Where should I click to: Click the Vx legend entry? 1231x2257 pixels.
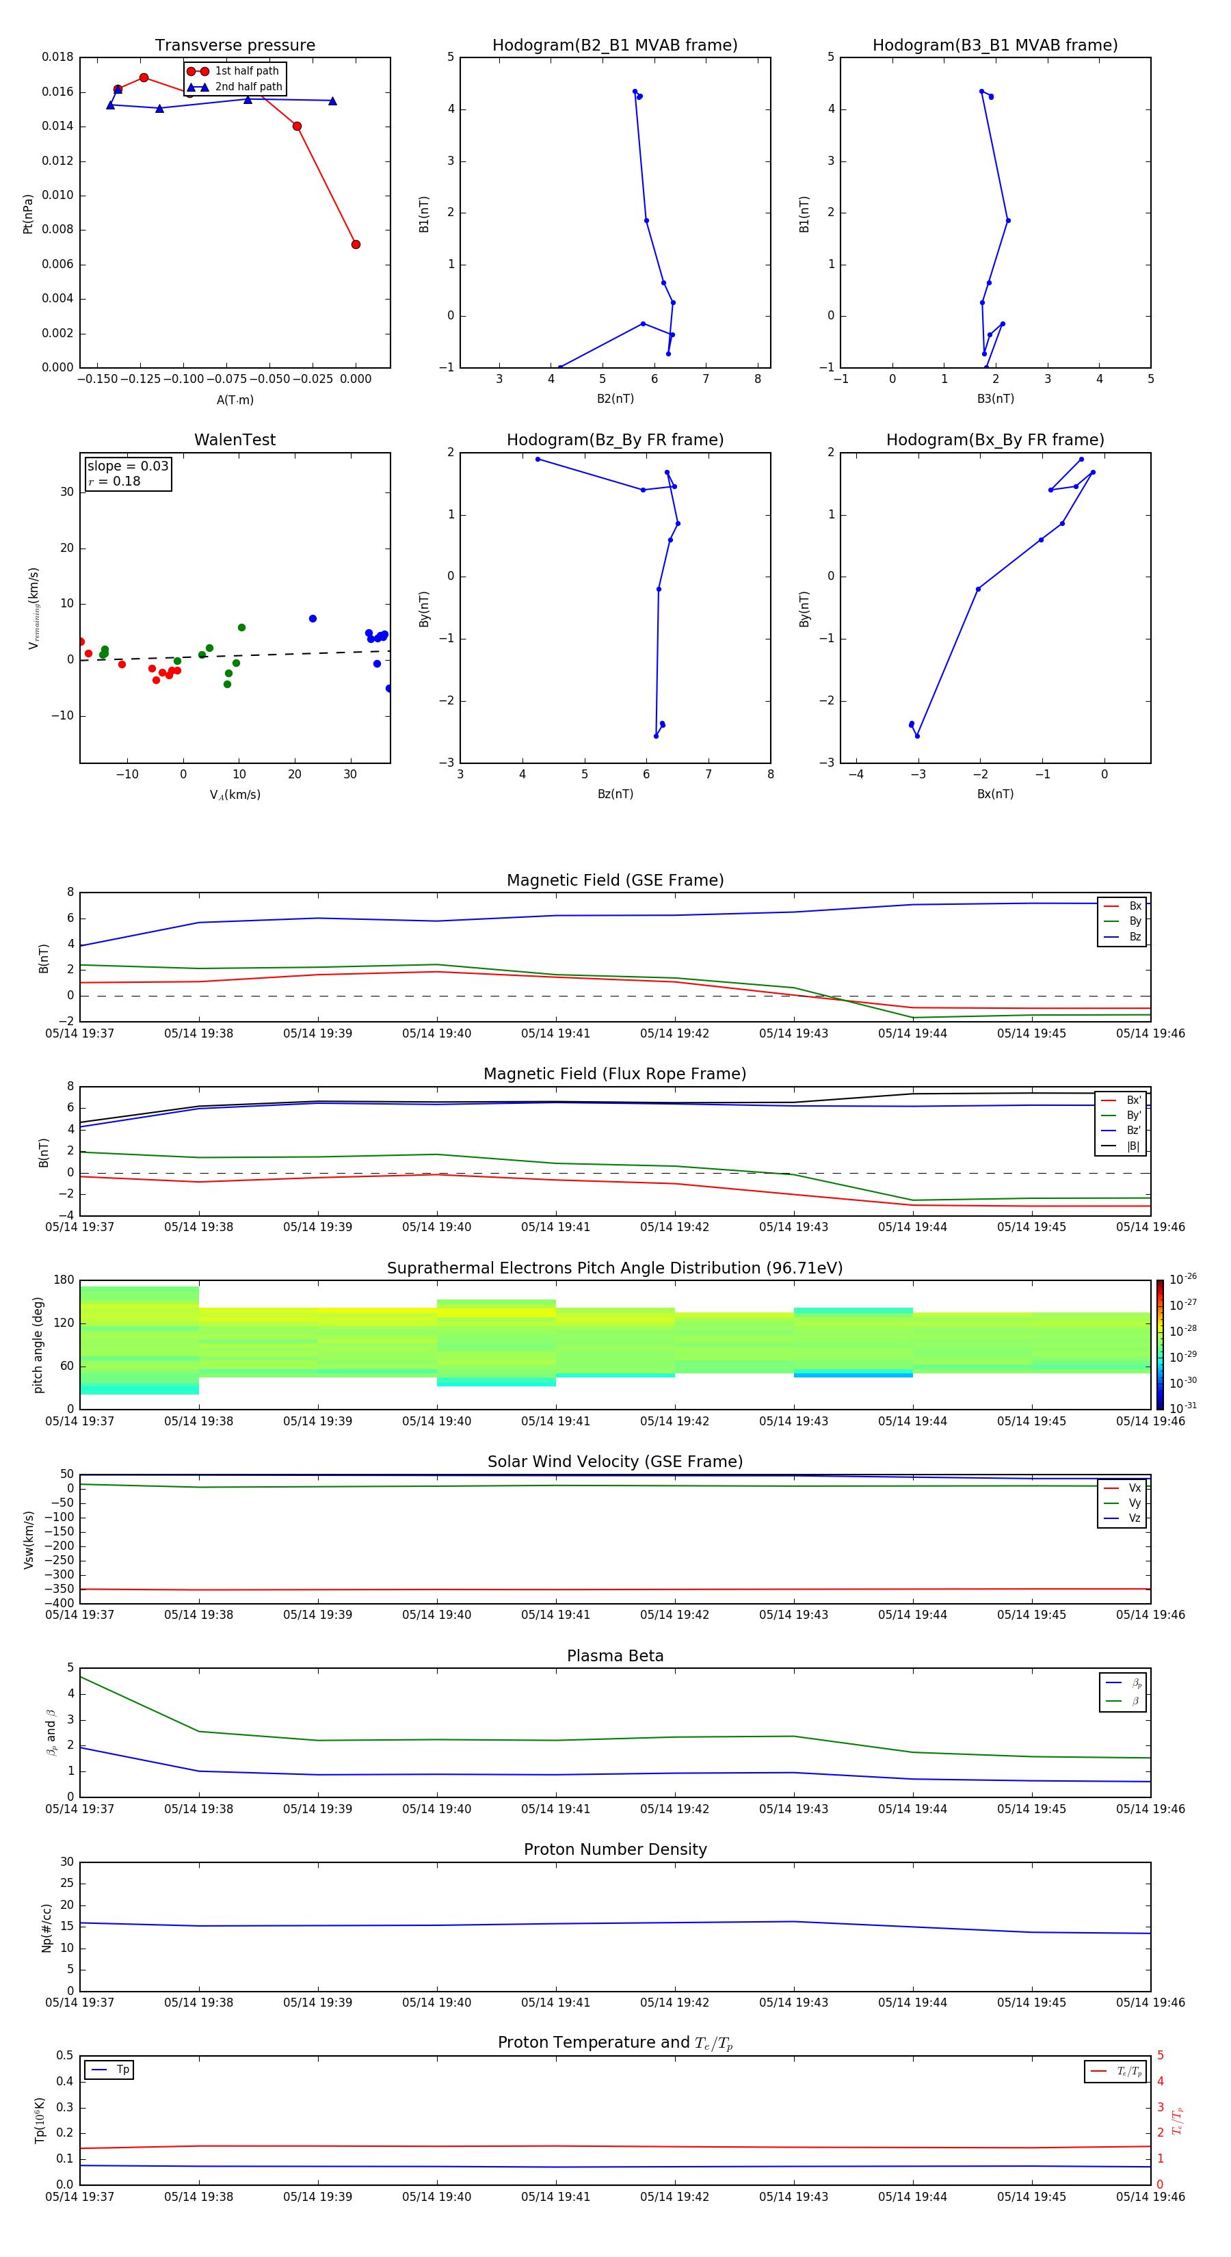(x=1122, y=1488)
